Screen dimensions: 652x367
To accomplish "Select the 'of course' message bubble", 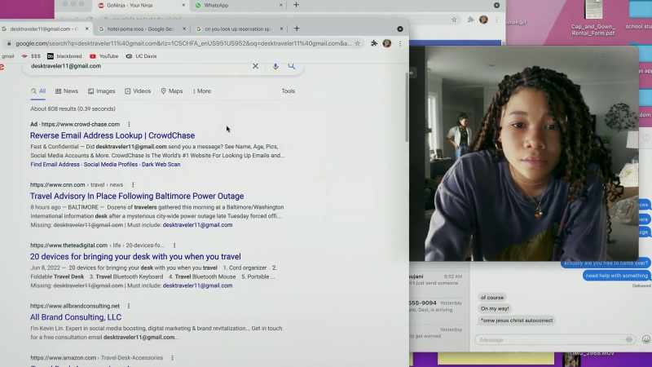I will [492, 298].
